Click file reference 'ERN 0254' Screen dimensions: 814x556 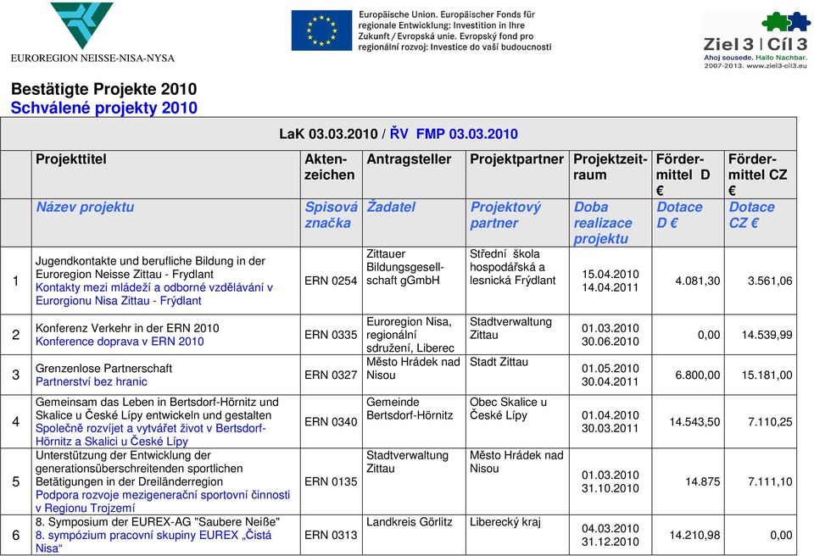(330, 281)
